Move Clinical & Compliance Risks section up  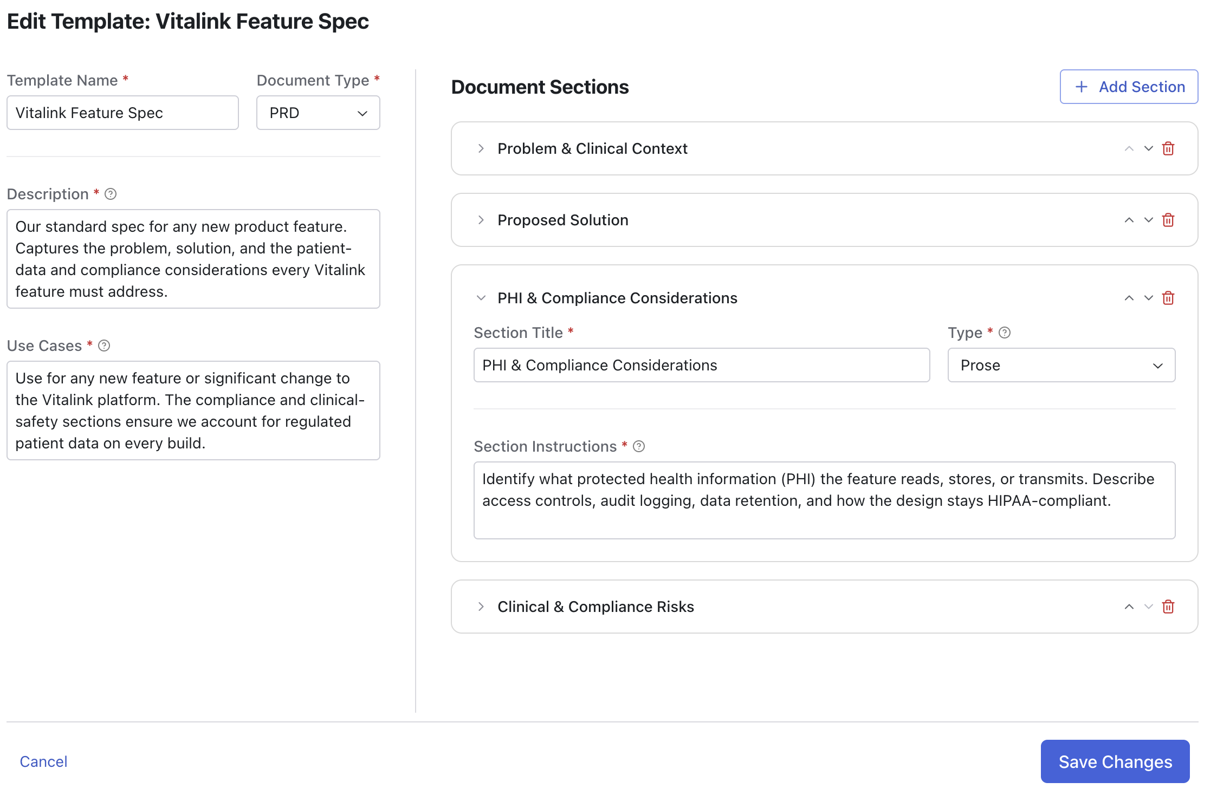click(1129, 607)
